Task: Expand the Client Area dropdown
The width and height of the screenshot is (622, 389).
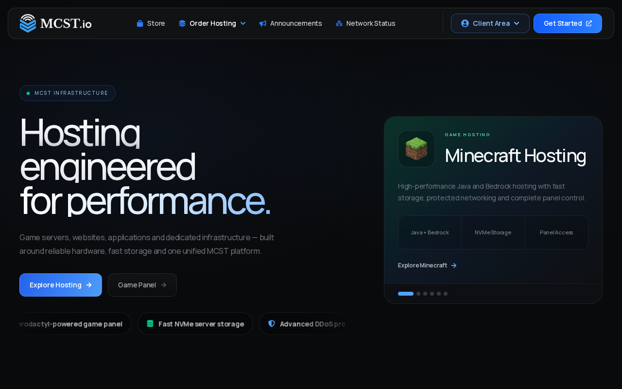Action: coord(490,23)
